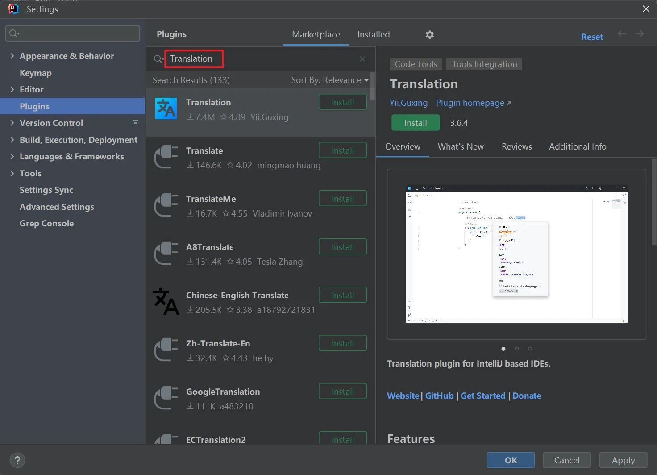Click the A8Translate plugin plug icon
The width and height of the screenshot is (657, 475).
pyautogui.click(x=166, y=253)
